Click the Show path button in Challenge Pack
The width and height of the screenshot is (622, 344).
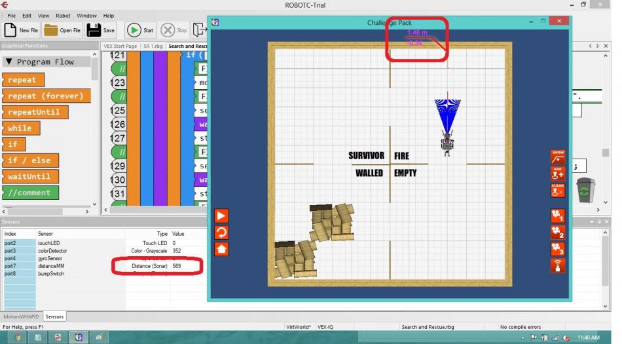[557, 157]
